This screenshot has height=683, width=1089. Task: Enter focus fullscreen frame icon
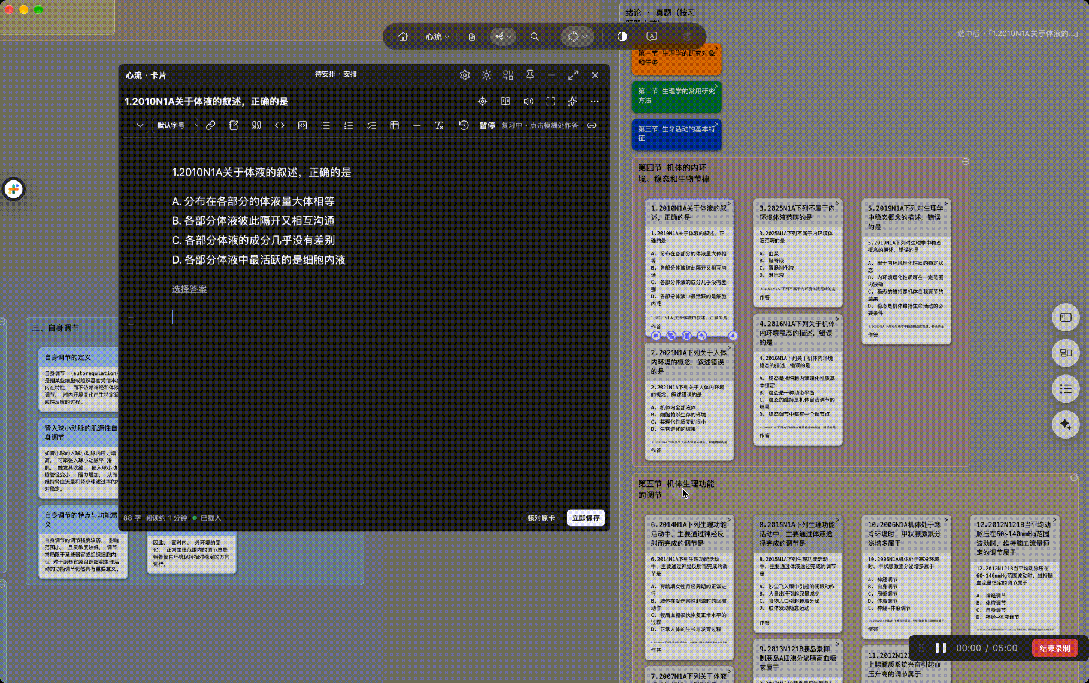click(551, 101)
